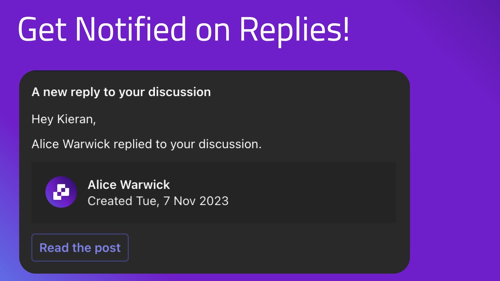
Task: Click the word "Replies!" in the heading
Action: pos(294,29)
